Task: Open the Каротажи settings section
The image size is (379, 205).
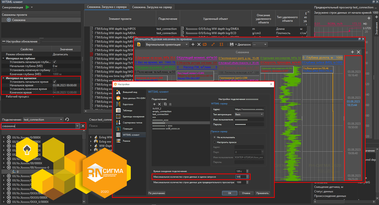Action: 127,104
